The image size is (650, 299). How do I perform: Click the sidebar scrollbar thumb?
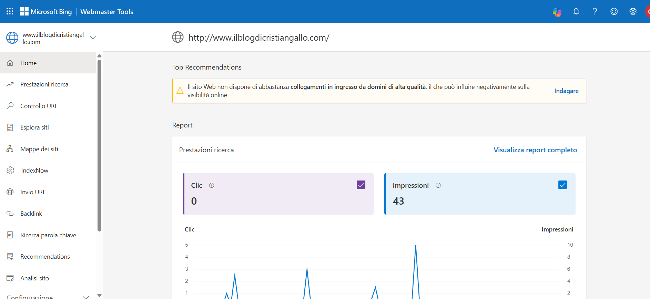[x=99, y=146]
